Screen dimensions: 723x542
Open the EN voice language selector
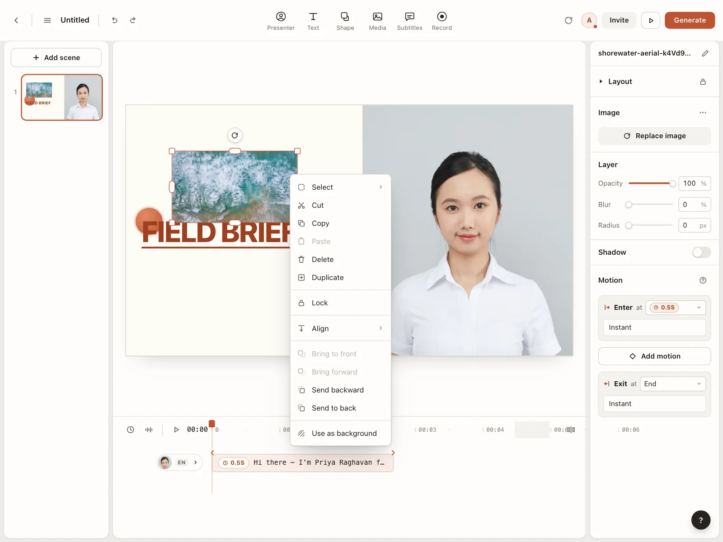click(x=179, y=463)
